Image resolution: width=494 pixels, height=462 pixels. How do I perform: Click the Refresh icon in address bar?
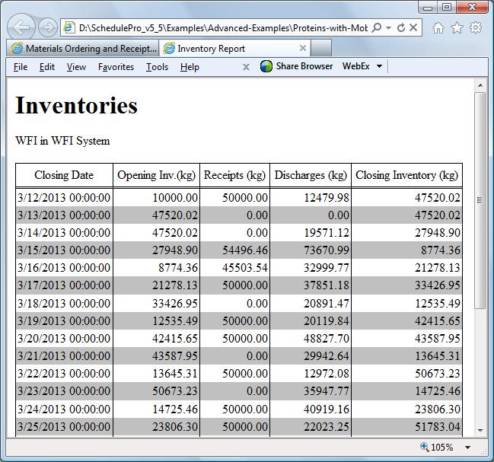(401, 28)
